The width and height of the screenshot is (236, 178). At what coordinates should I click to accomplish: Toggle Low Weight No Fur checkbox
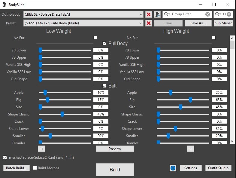tap(95, 38)
